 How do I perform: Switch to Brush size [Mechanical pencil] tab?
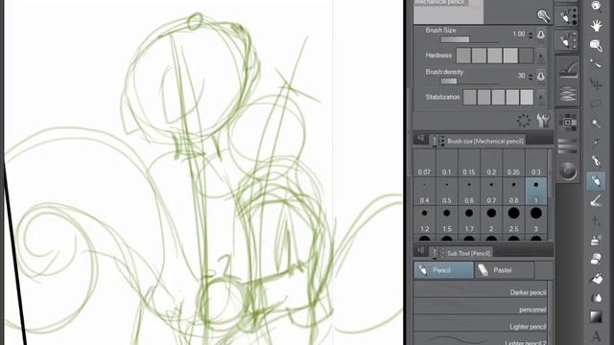[479, 141]
